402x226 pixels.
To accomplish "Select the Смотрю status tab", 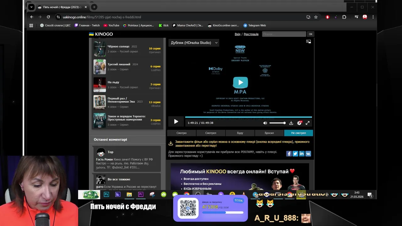I will 182,133.
